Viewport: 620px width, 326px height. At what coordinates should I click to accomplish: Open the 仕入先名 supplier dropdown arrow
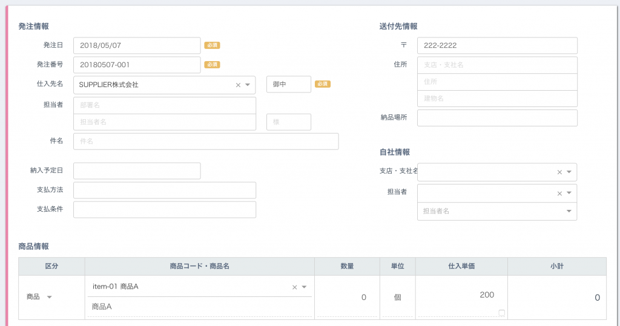point(248,85)
